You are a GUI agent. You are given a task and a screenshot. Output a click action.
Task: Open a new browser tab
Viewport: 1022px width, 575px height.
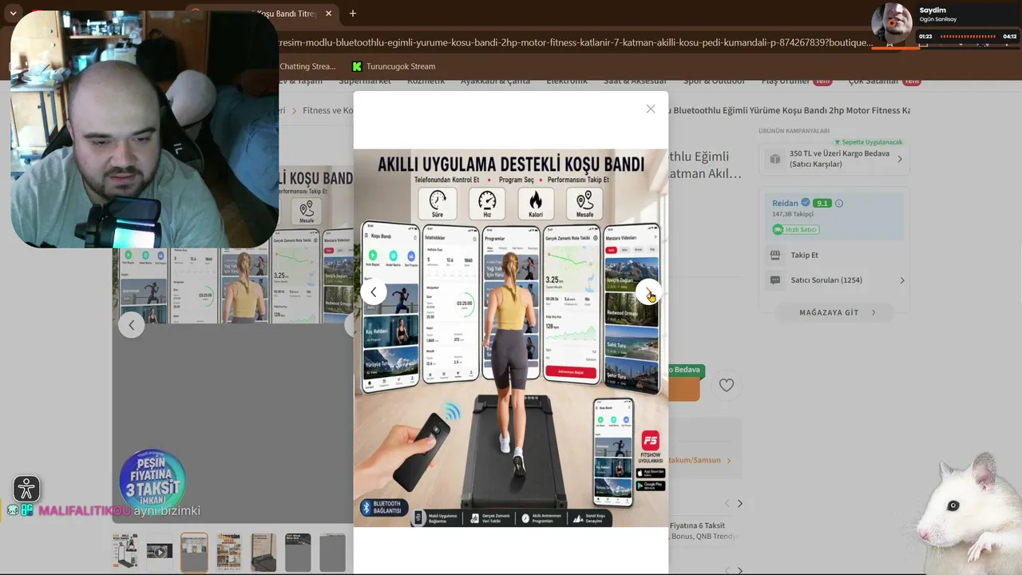click(x=353, y=13)
